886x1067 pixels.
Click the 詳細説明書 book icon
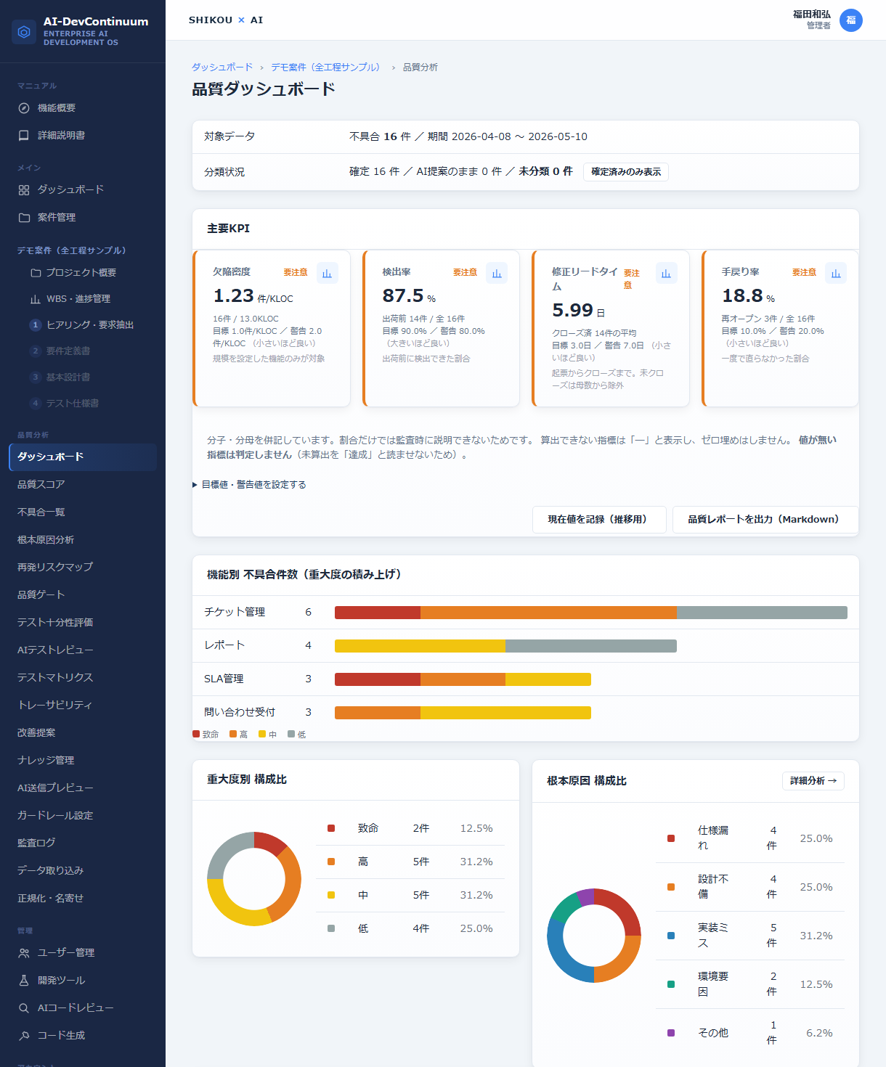[x=24, y=136]
